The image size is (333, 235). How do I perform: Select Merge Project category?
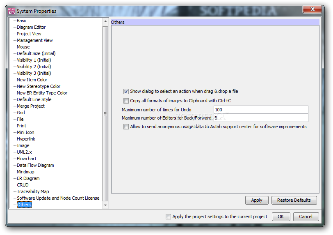[x=31, y=106]
